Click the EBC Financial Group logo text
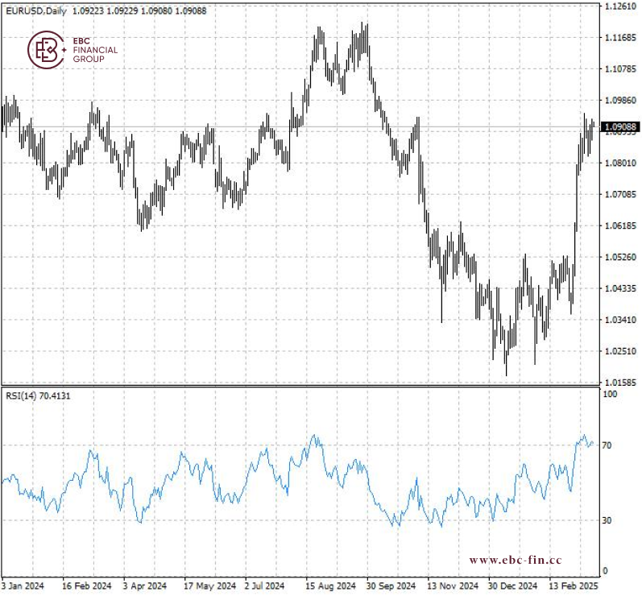642x596 pixels. pos(95,50)
